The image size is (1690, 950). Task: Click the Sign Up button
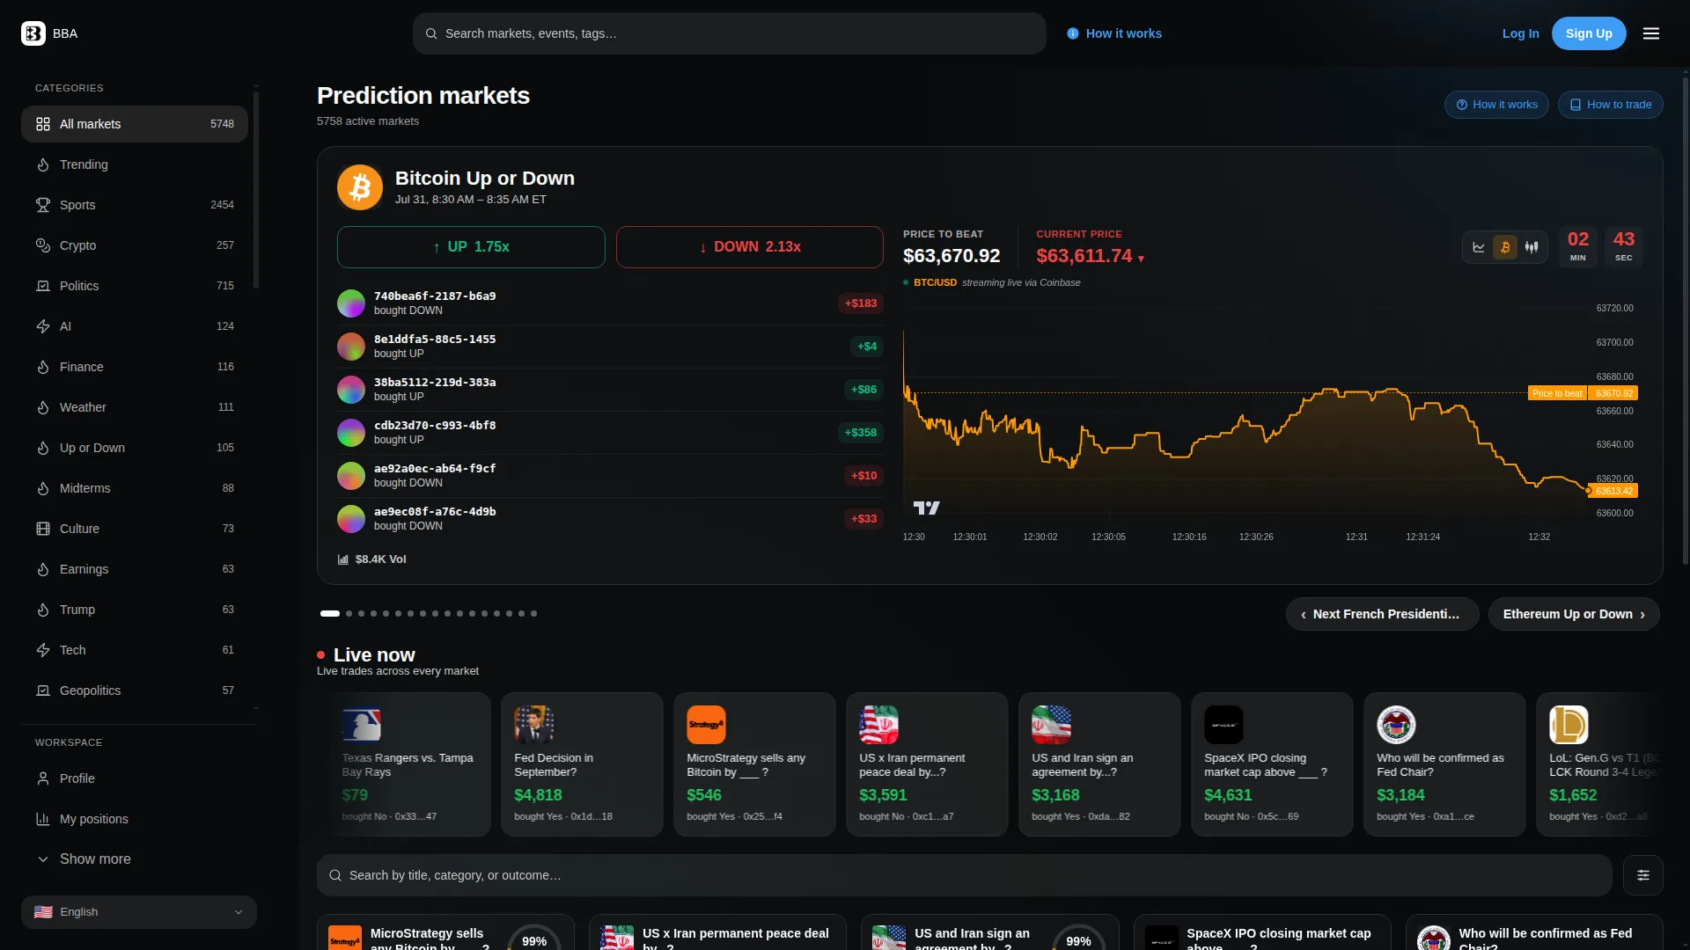[1589, 33]
